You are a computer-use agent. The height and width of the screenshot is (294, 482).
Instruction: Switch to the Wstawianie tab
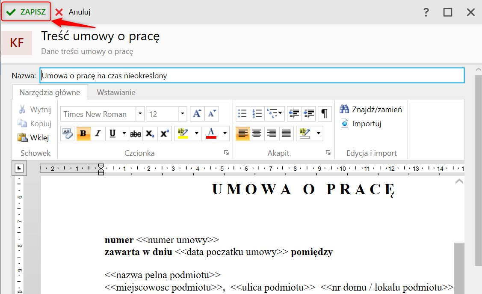[116, 92]
